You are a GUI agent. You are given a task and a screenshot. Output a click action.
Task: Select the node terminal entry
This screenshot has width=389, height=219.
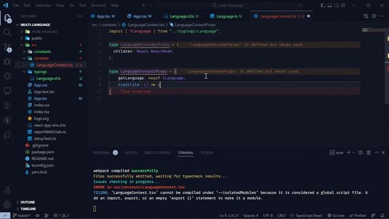click(x=336, y=153)
